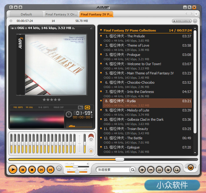Add files with the plus button

pos(142,170)
